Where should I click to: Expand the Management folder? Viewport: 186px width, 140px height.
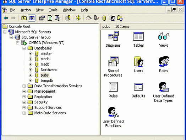[x=24, y=92]
